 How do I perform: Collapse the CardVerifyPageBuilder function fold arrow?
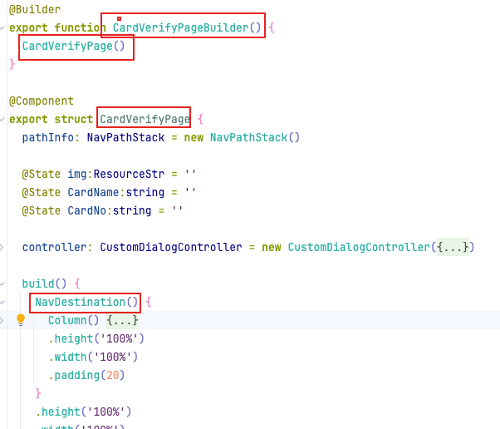[2, 28]
